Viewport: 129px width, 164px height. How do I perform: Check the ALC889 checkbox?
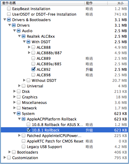pos(33,58)
